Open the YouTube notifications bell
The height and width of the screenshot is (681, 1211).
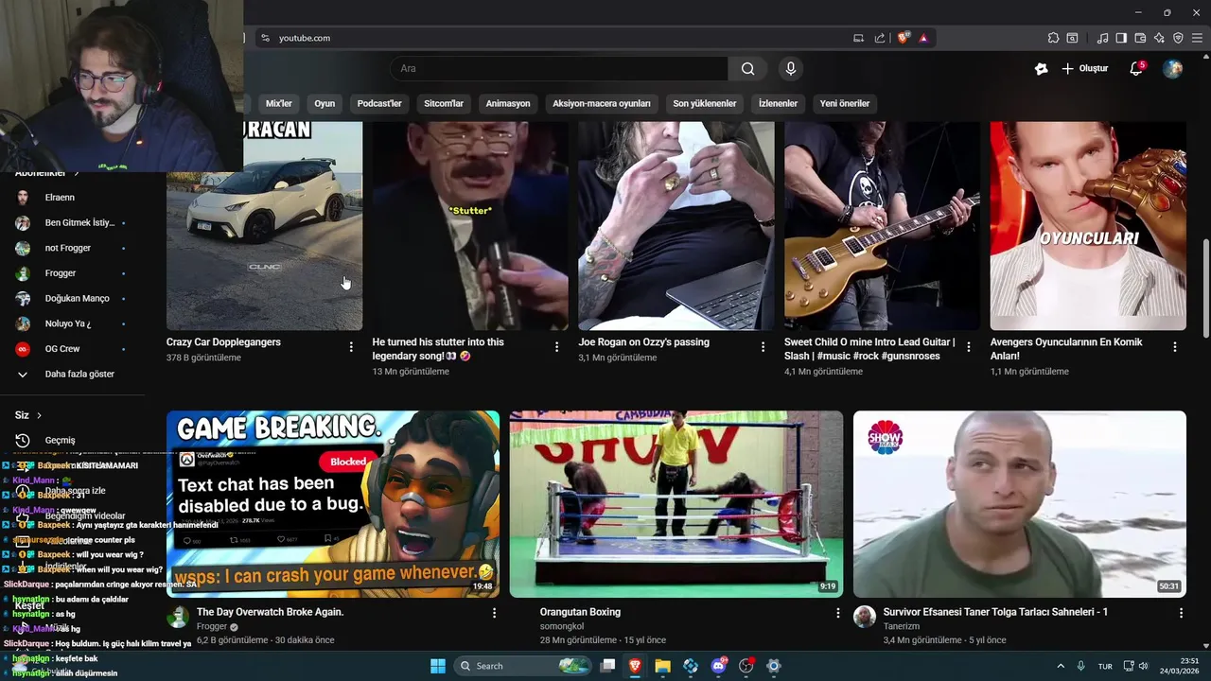click(1136, 68)
